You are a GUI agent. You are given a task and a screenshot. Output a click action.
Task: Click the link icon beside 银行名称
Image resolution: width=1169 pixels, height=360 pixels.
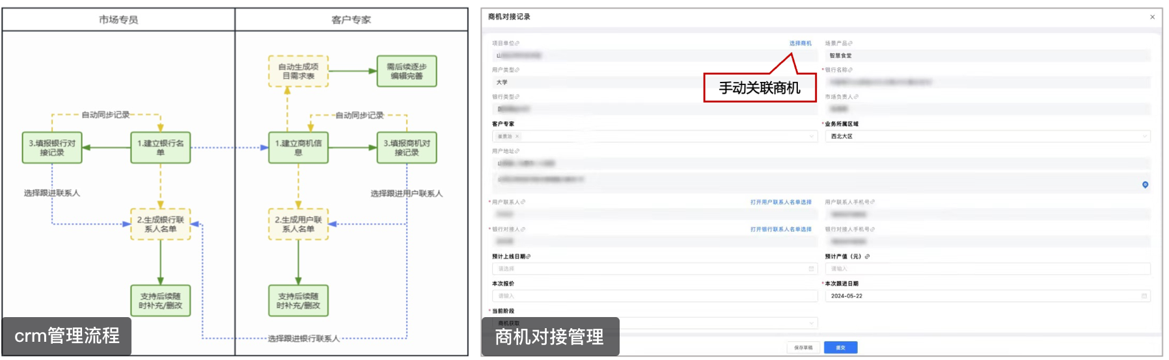click(849, 70)
